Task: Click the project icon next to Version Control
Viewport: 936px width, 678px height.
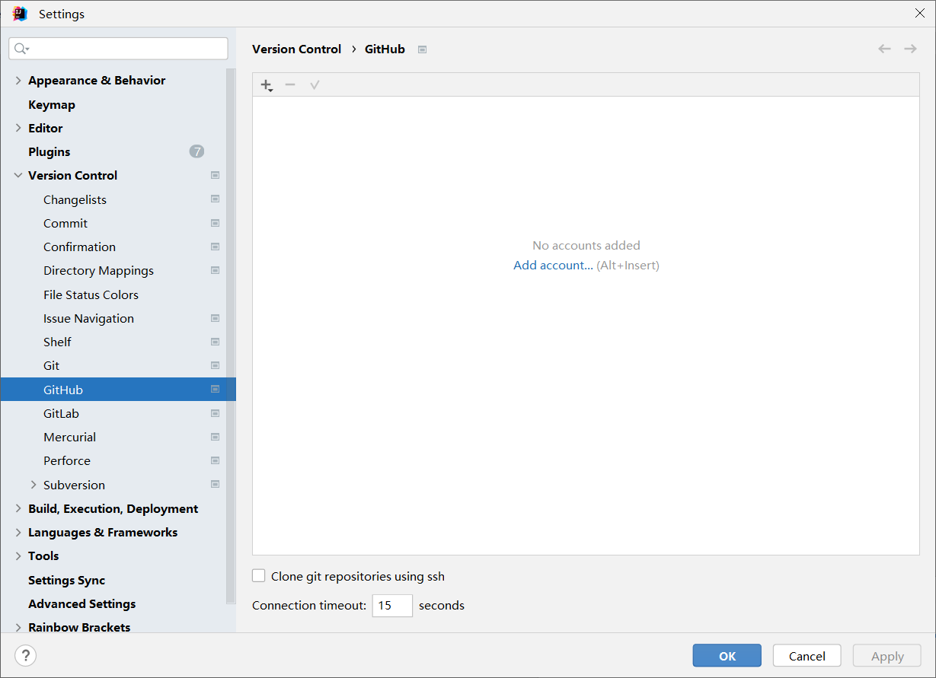Action: pos(215,175)
